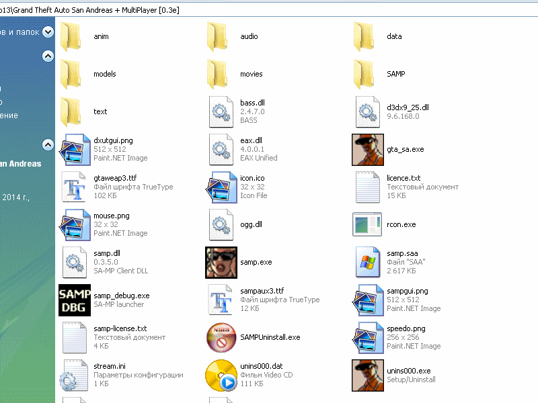Collapse the San Andreas details panel chevron
The height and width of the screenshot is (403, 538).
[48, 144]
